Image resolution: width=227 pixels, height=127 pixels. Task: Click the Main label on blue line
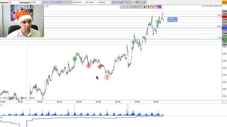coord(219,26)
